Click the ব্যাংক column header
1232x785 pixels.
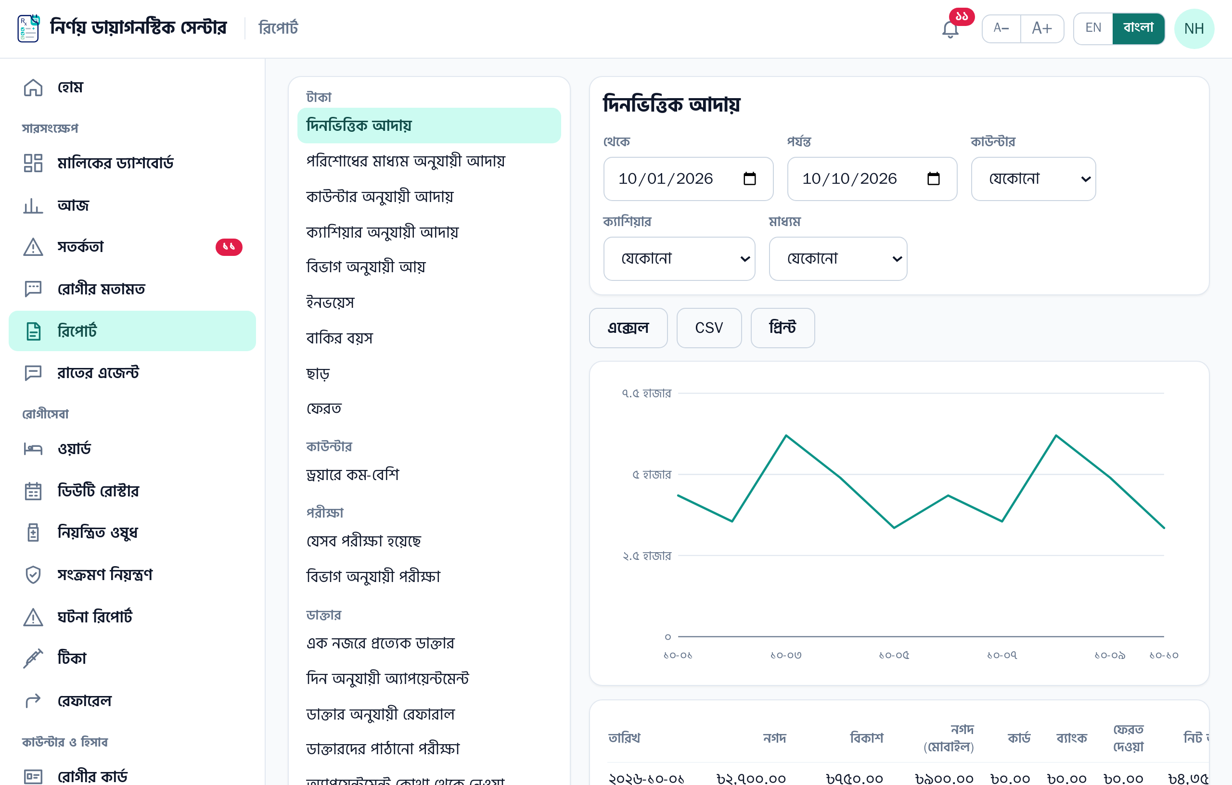(x=1072, y=737)
